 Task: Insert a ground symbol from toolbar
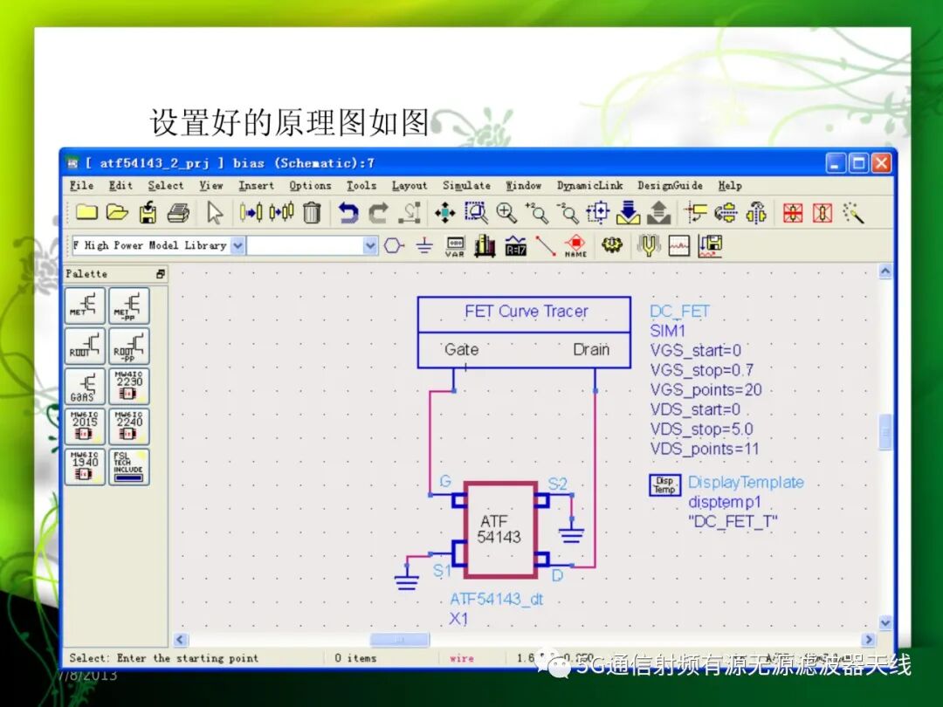click(424, 245)
